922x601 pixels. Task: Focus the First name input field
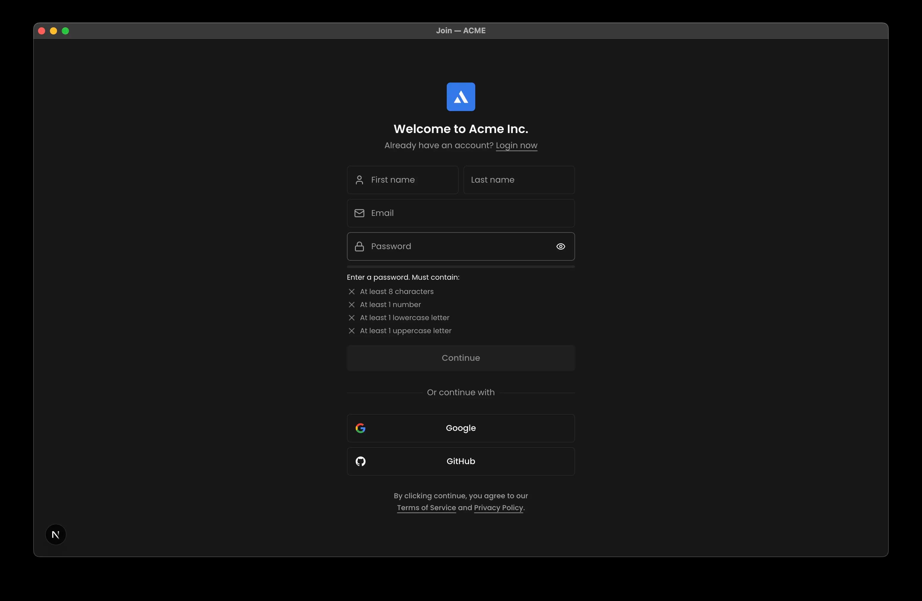411,180
